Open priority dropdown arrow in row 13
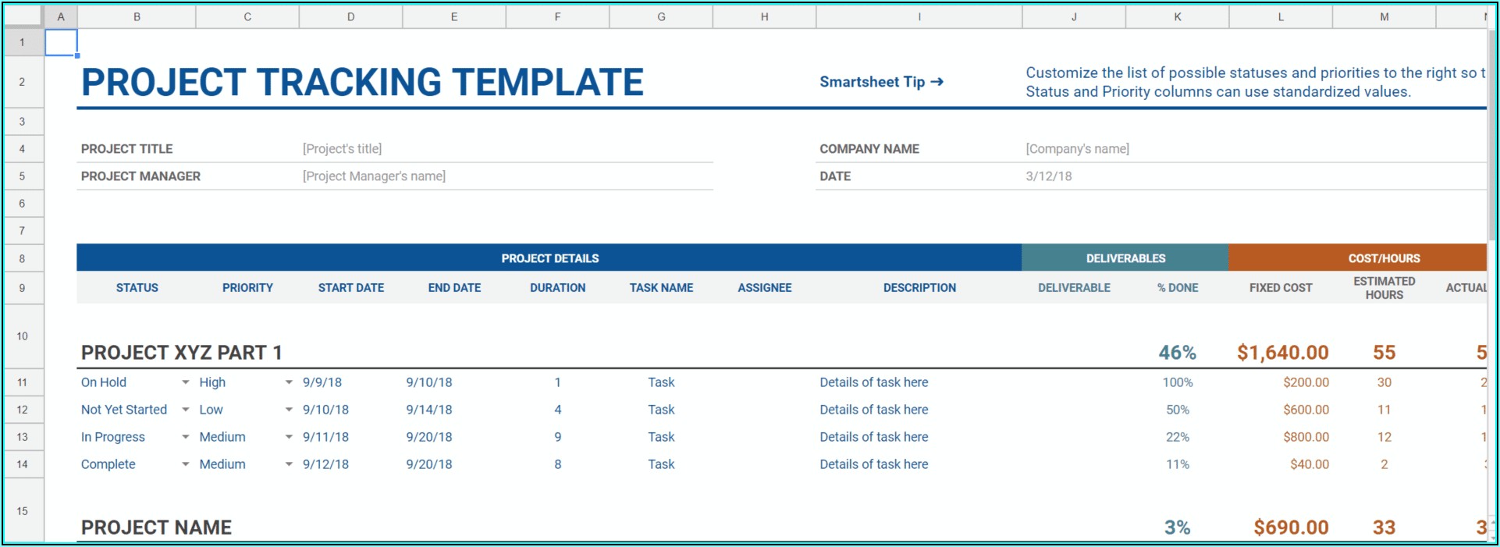Viewport: 1500px width, 547px height. [289, 437]
